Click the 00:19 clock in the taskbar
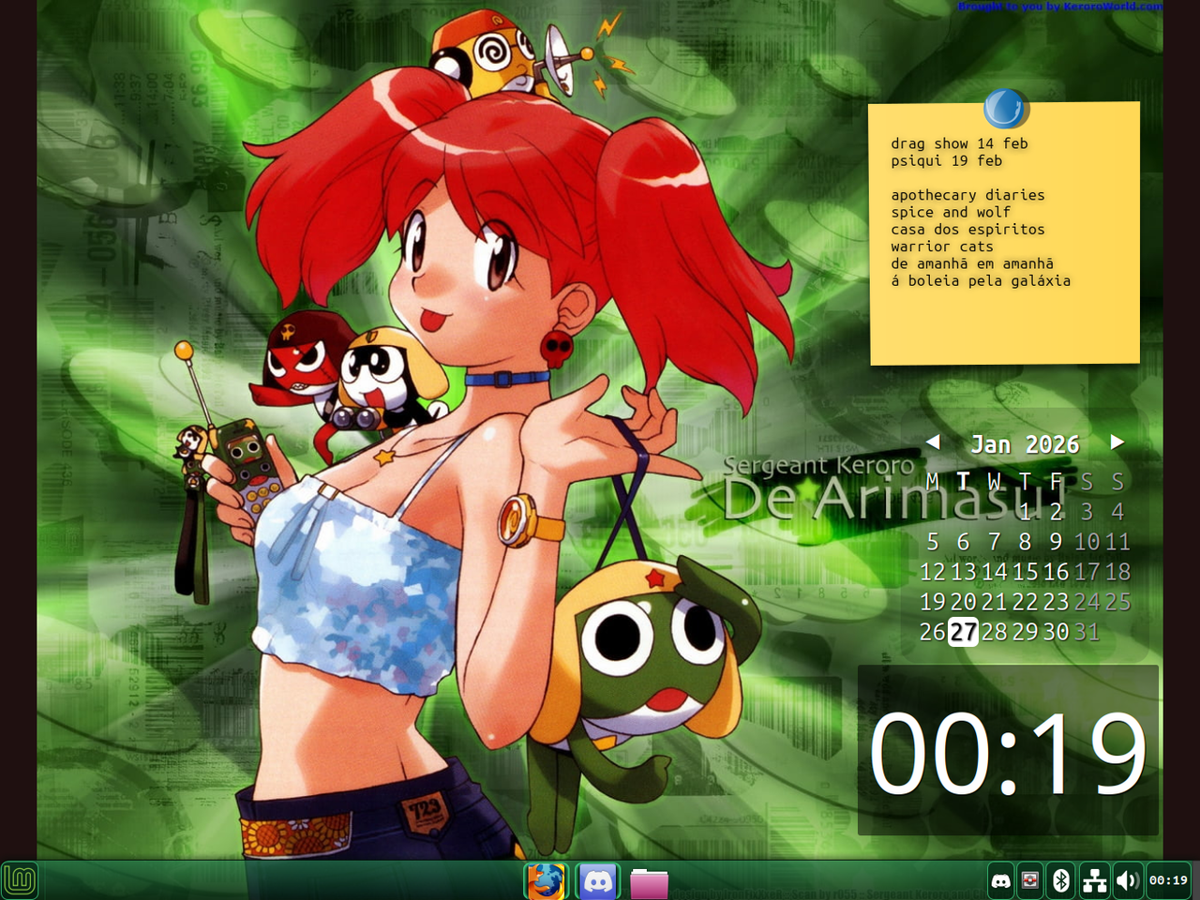 (x=1169, y=880)
